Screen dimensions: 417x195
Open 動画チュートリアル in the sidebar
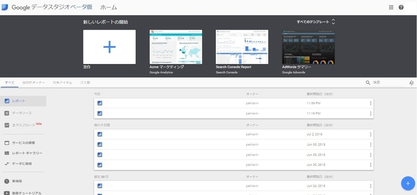click(x=23, y=193)
